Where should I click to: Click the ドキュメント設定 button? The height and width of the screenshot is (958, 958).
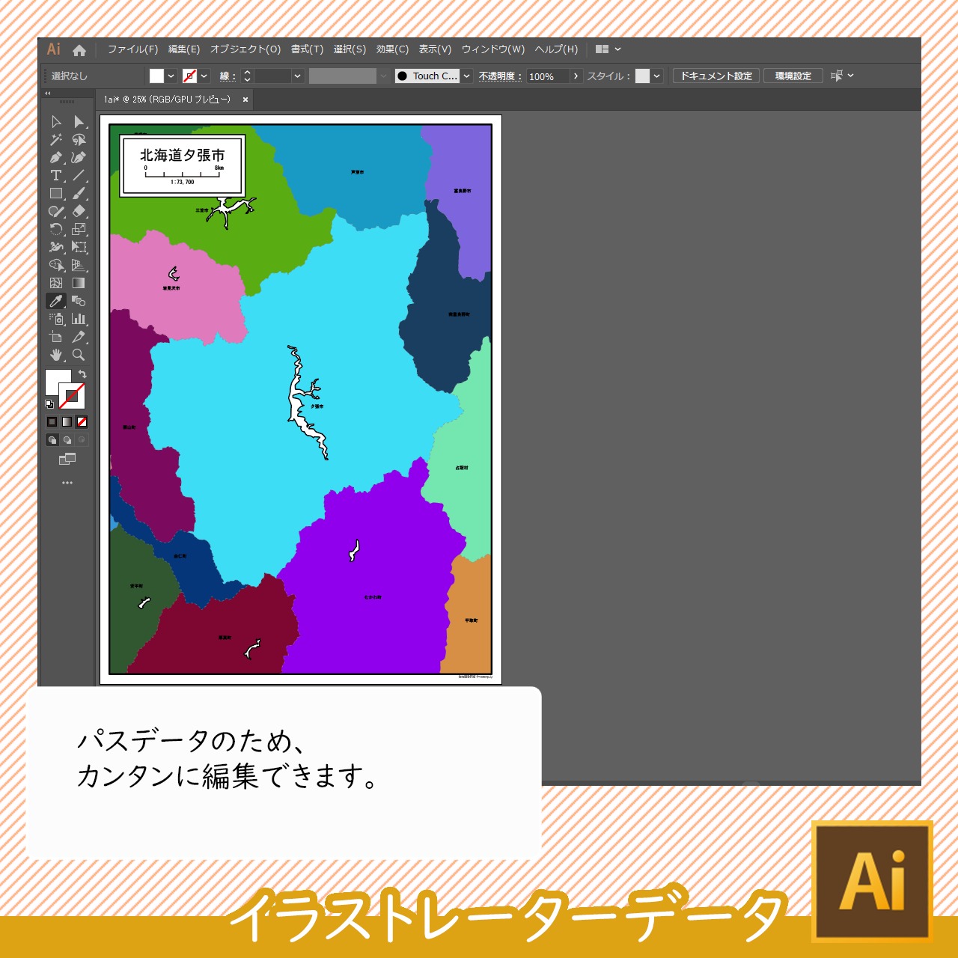click(716, 76)
